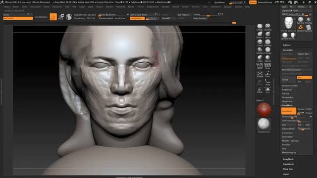317x178 pixels.
Task: Toggle LazyMouse on the shelf
Action: (x=137, y=18)
